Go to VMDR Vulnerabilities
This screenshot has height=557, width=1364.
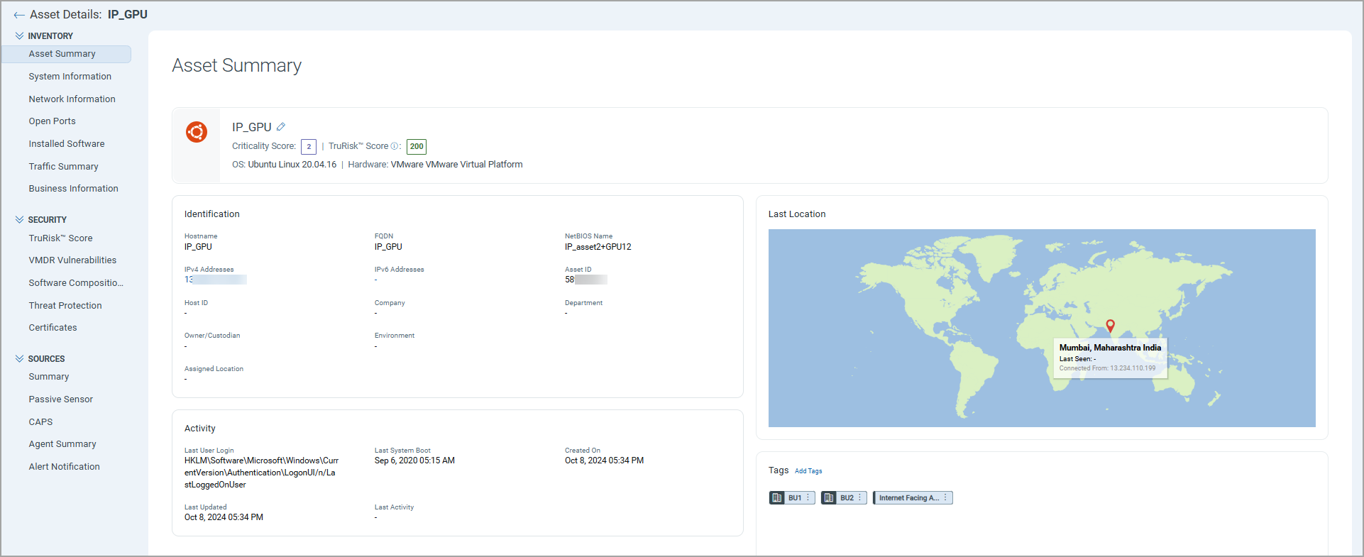[x=72, y=260]
